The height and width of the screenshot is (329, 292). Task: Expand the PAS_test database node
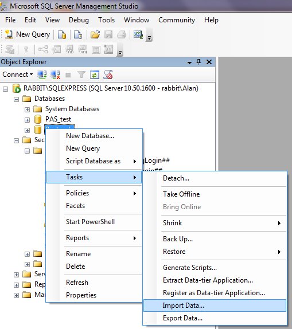pos(27,120)
